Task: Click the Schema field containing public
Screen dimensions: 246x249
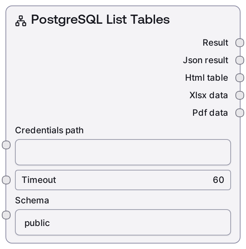Action: [123, 222]
